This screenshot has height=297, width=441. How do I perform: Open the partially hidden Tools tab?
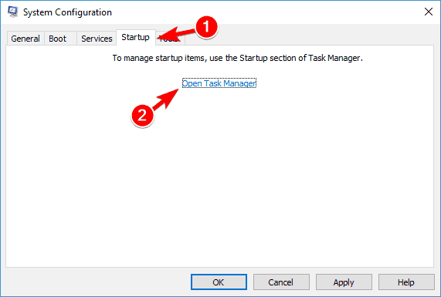click(170, 40)
